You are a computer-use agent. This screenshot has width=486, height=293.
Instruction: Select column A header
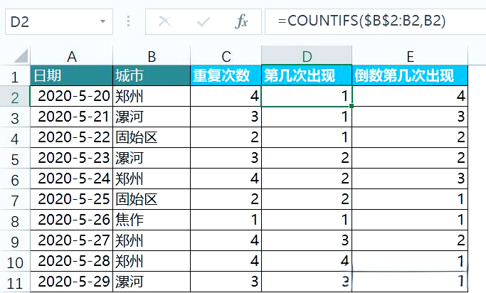[x=72, y=56]
